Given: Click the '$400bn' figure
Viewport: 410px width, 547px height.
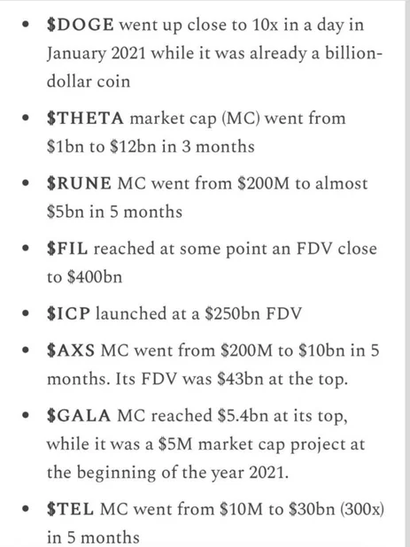Looking at the screenshot, I should [x=95, y=277].
